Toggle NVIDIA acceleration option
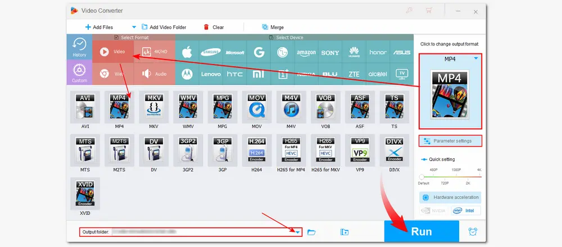Screen dimensions: 562x247 point(434,211)
